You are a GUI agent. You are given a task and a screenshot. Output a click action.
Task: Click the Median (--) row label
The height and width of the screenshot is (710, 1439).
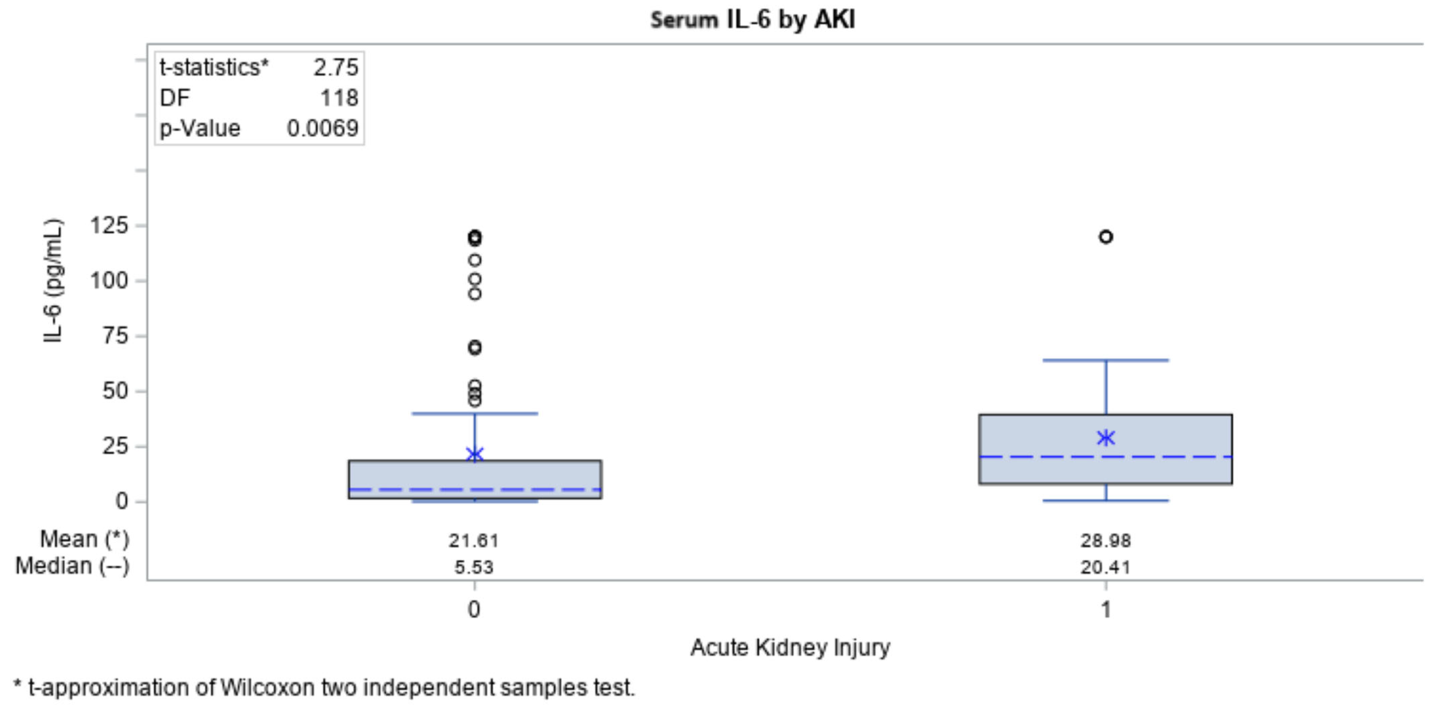(x=73, y=566)
